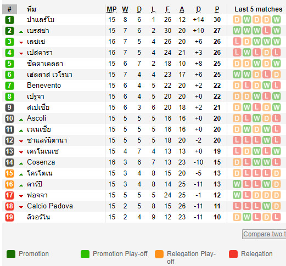286x266 pixels.
Task: Click the green up arrow beside Cosenza
Action: (x=21, y=163)
